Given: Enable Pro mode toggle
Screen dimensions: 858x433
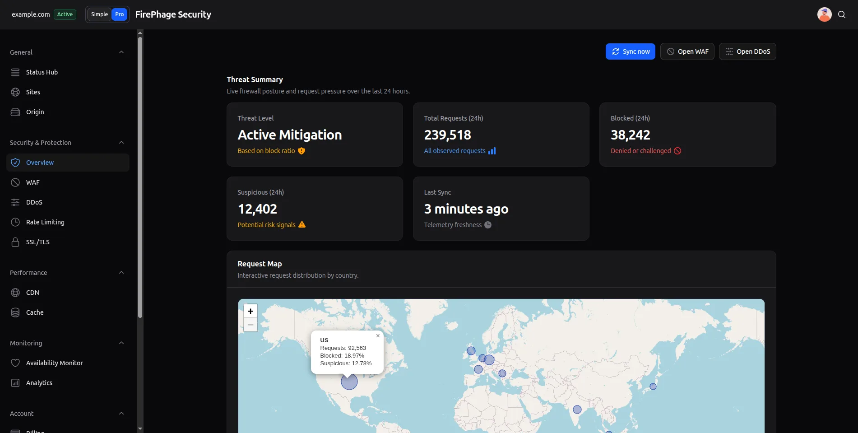Looking at the screenshot, I should [119, 14].
